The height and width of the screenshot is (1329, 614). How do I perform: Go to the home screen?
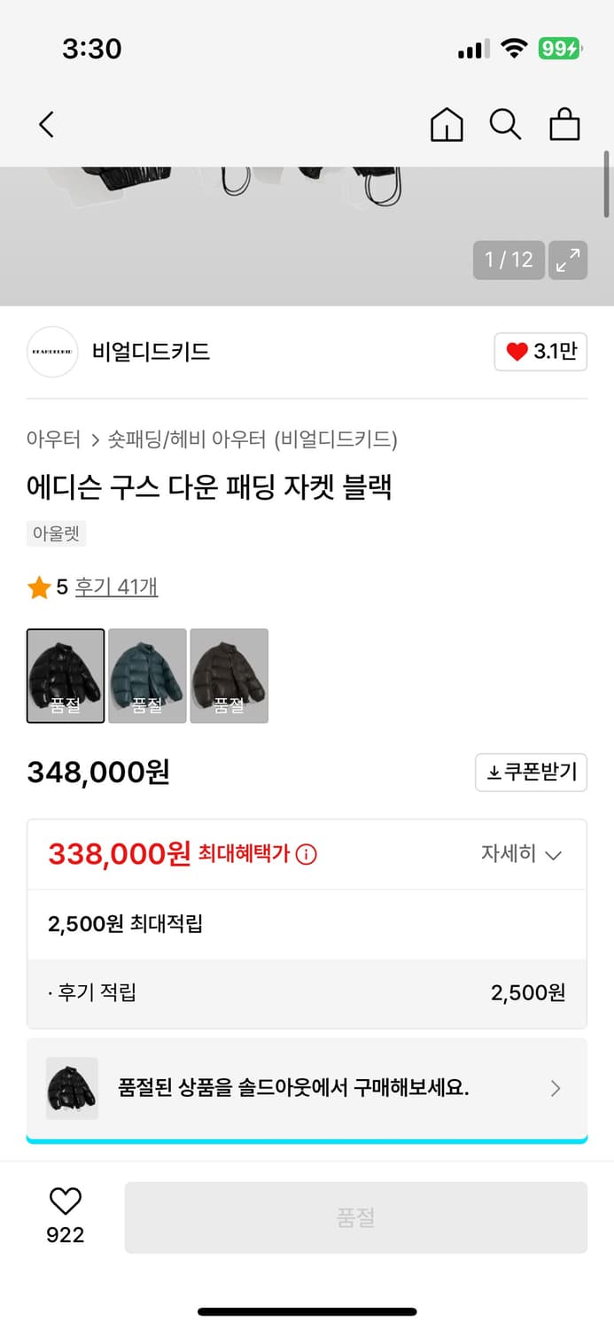pos(447,125)
